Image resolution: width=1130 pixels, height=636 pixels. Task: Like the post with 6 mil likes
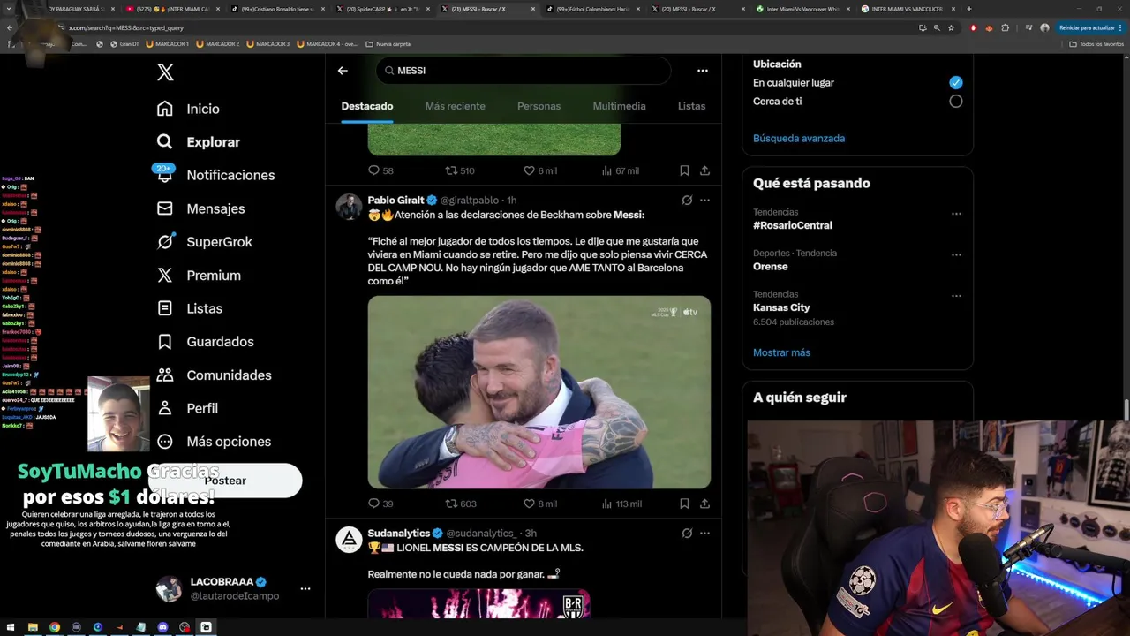click(539, 170)
